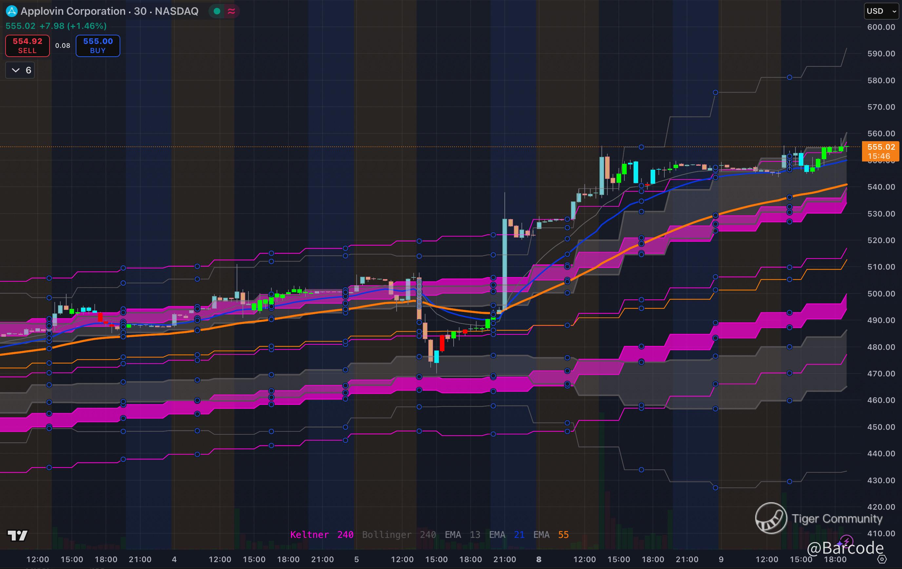Click the EMA 21 blue label
Screen dimensions: 902x569
[506, 535]
